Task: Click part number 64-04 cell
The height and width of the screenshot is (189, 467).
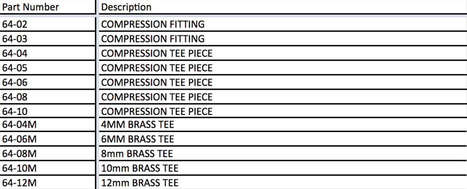Action: pos(15,53)
